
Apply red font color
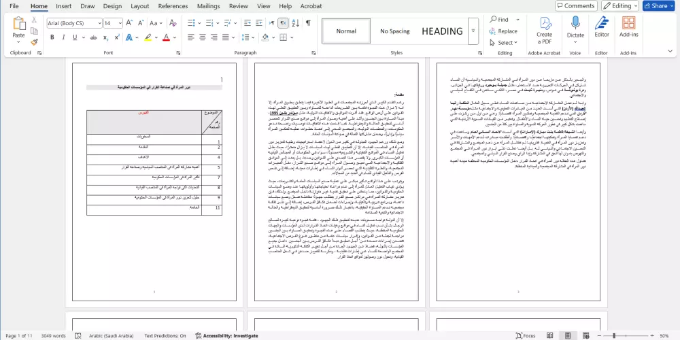(x=166, y=37)
